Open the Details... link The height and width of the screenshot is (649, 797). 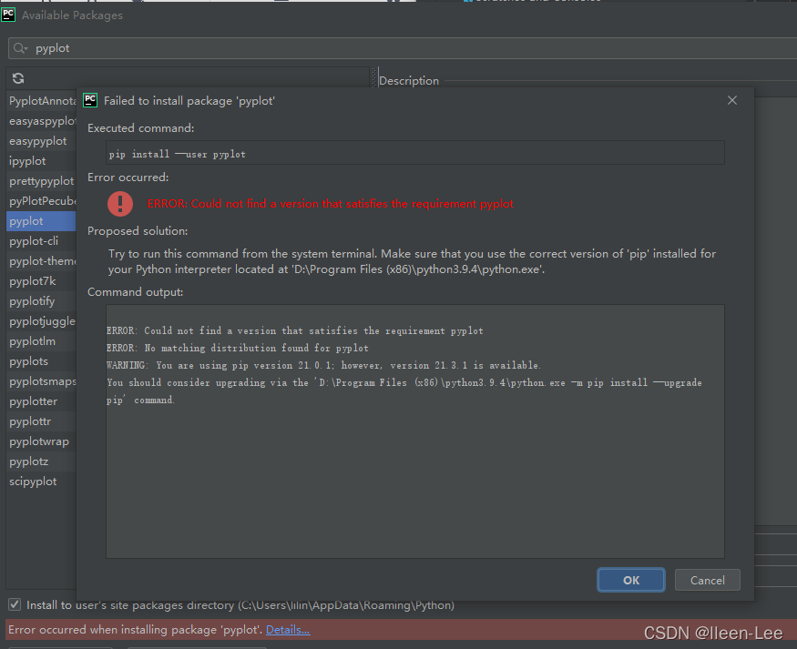[x=288, y=629]
